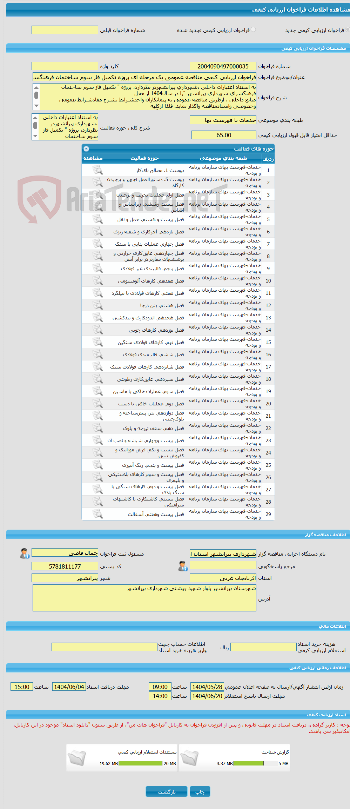The height and width of the screenshot is (809, 350).
Task: Click the چاپ button
Action: 200,791
